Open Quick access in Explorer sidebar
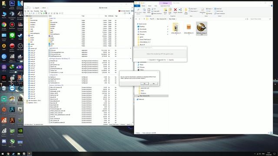The image size is (278, 156). 142,24
